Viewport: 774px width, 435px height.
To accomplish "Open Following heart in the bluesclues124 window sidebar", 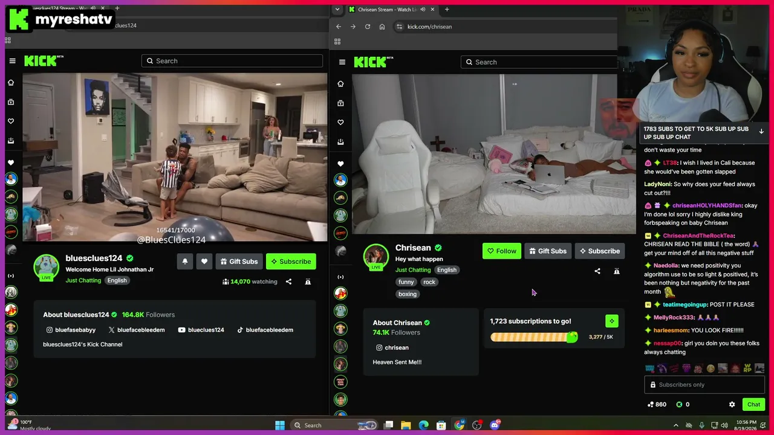I will coord(11,121).
